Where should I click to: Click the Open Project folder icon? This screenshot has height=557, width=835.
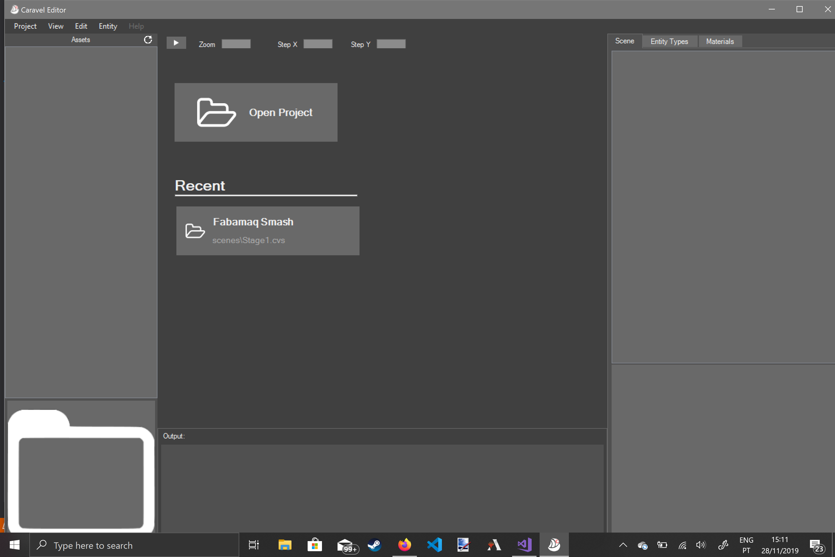216,112
